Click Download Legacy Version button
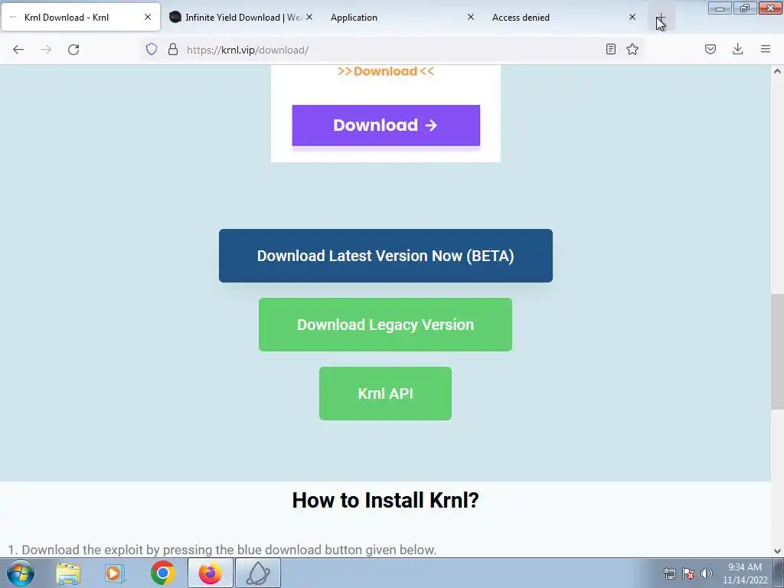 pyautogui.click(x=386, y=325)
